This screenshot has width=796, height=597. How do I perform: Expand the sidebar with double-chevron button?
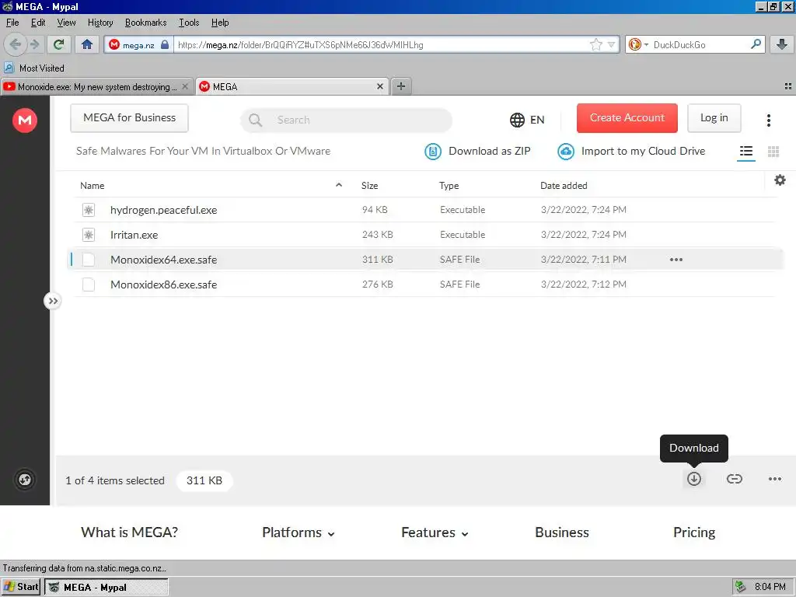pyautogui.click(x=53, y=301)
